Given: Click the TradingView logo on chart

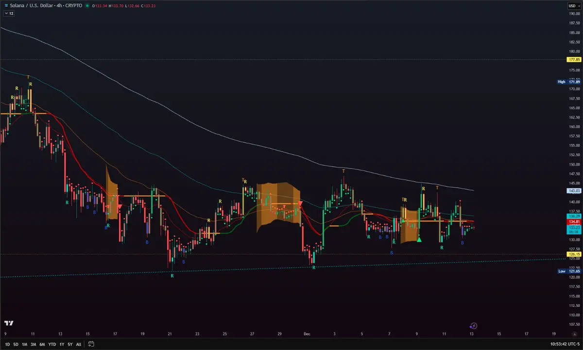Looking at the screenshot, I should [9, 323].
